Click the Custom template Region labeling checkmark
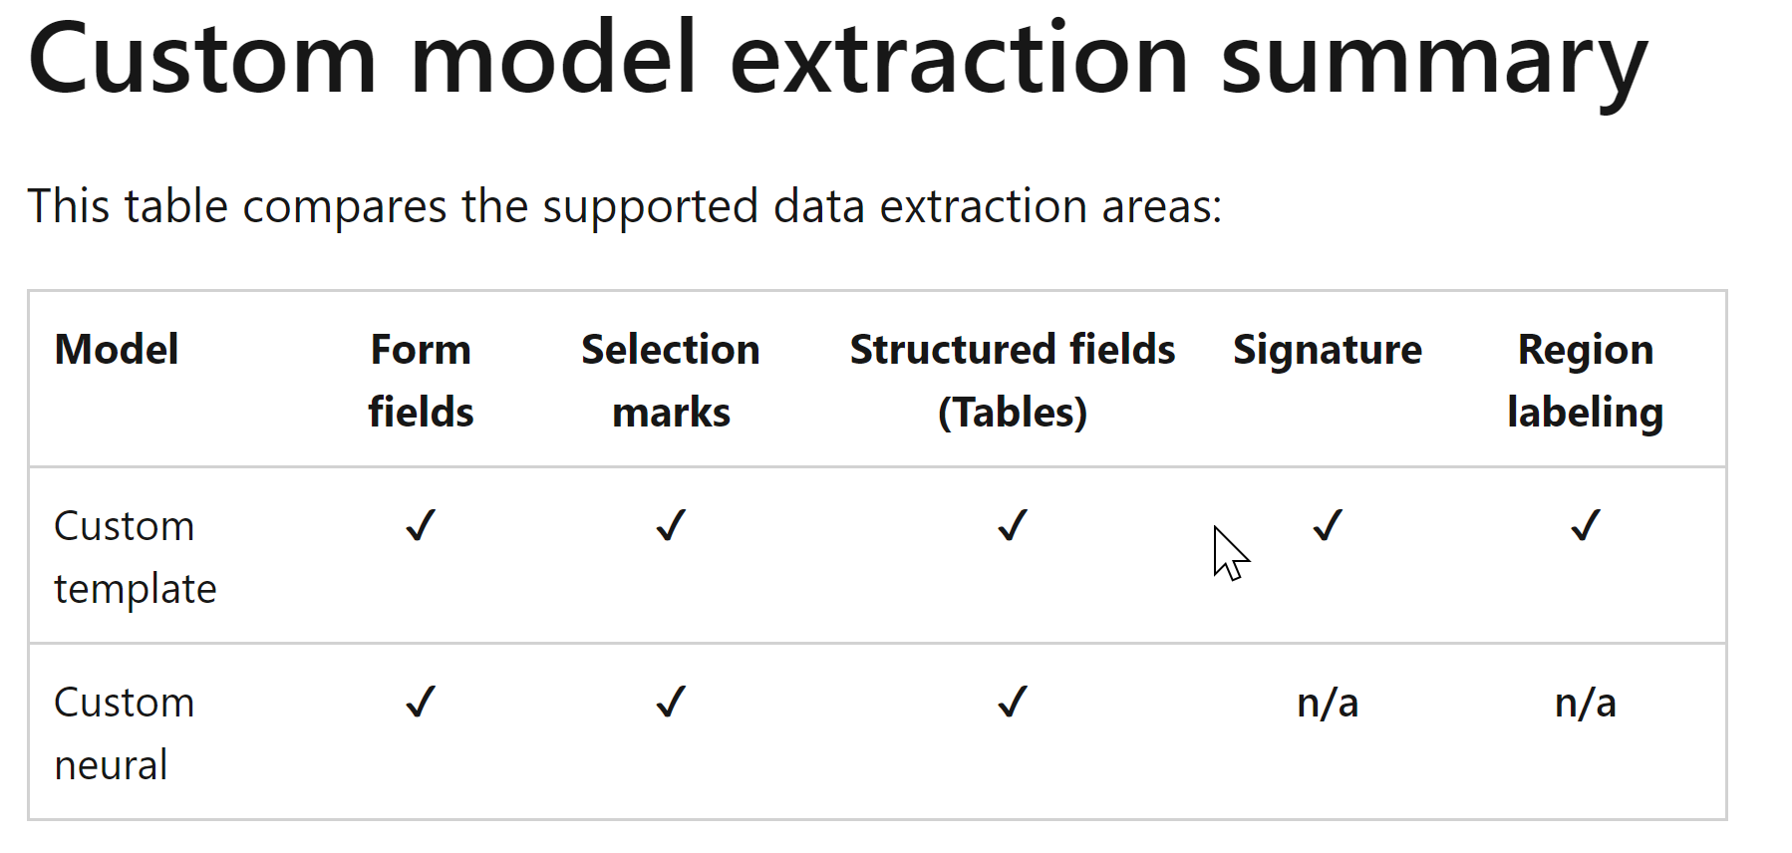Screen dimensions: 1792x853 [1585, 525]
